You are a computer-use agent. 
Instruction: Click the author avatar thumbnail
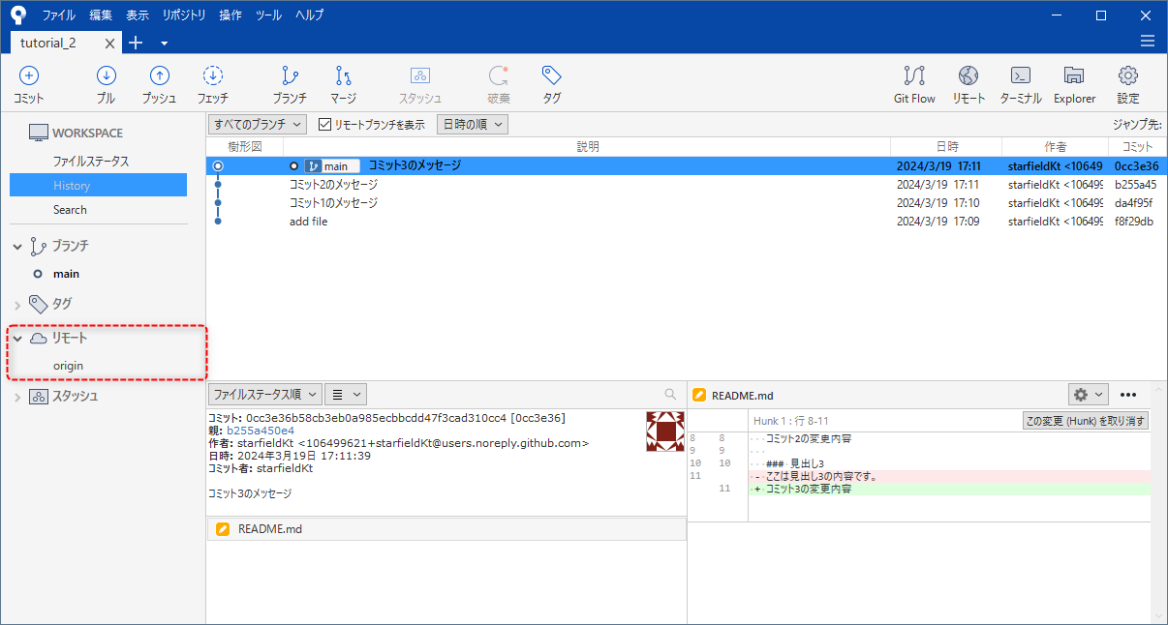coord(665,432)
